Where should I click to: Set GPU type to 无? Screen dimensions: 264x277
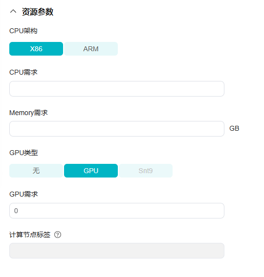pyautogui.click(x=36, y=171)
